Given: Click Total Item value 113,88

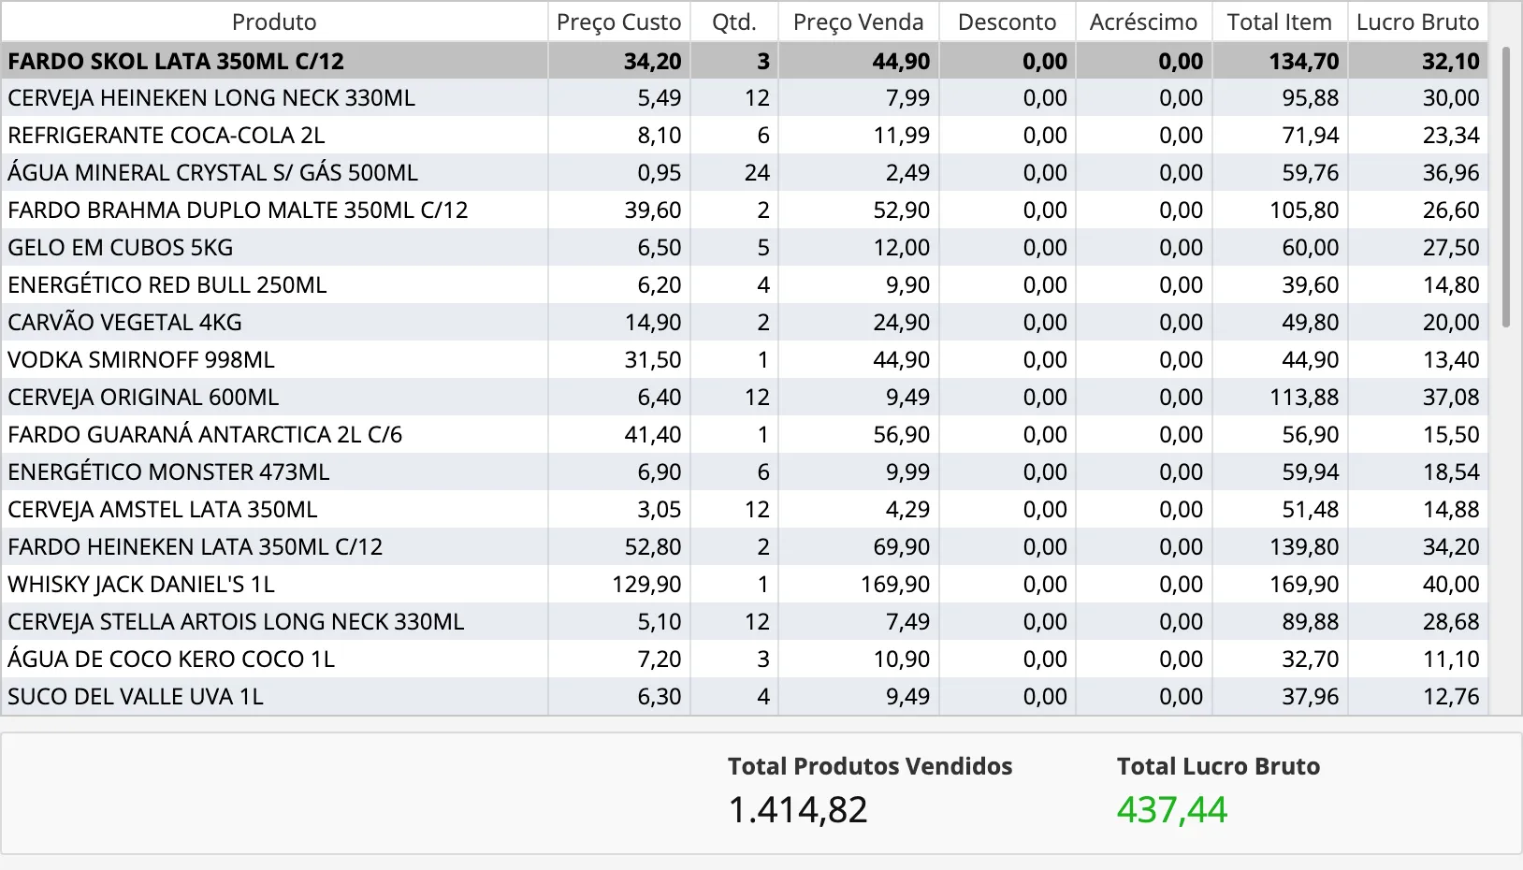Looking at the screenshot, I should 1304,398.
